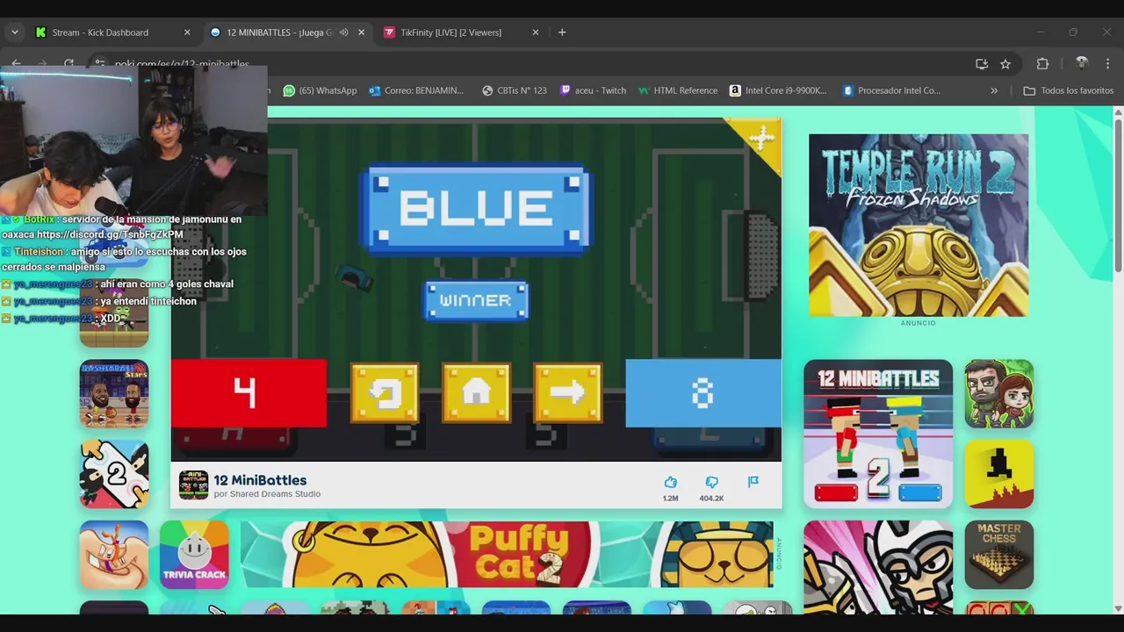Open the Intel Core i9-9900K bookmark
Screen dimensions: 1124x632
pos(778,90)
